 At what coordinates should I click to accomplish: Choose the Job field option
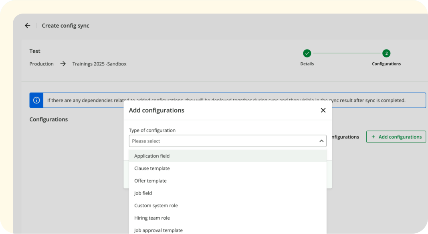pyautogui.click(x=143, y=193)
